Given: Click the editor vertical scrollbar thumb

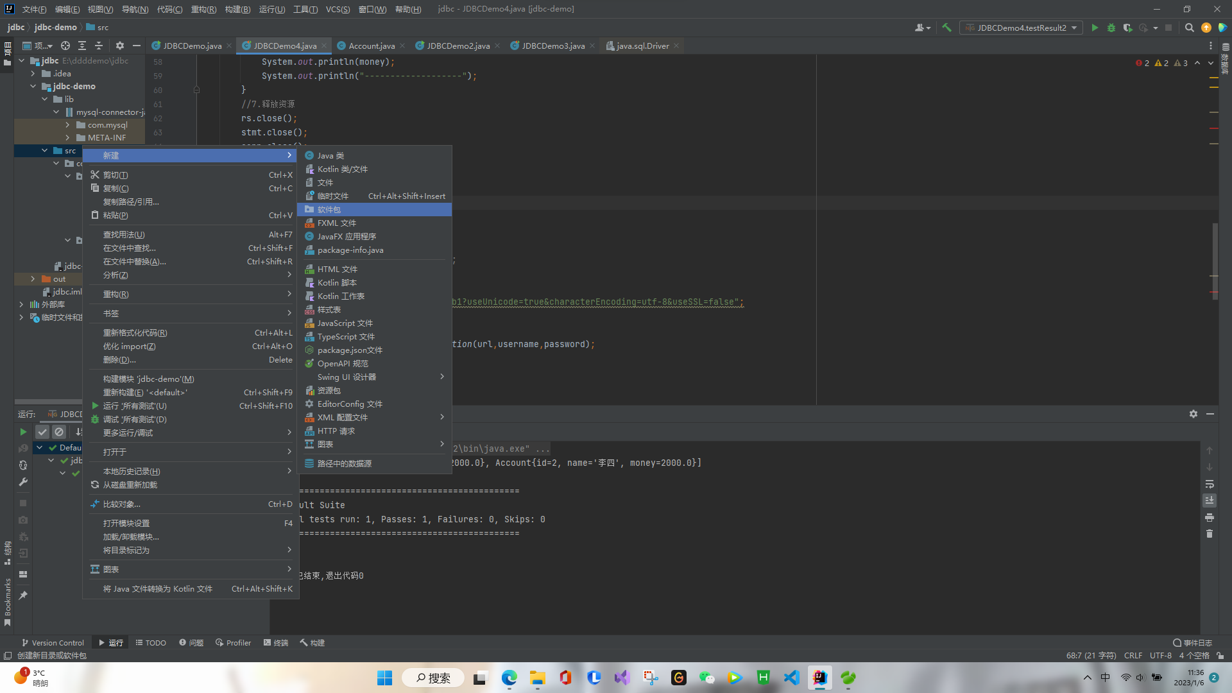Looking at the screenshot, I should click(1215, 257).
